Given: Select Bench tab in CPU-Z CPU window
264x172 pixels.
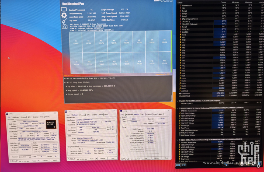Looking at the screenshot, I should (41, 117).
